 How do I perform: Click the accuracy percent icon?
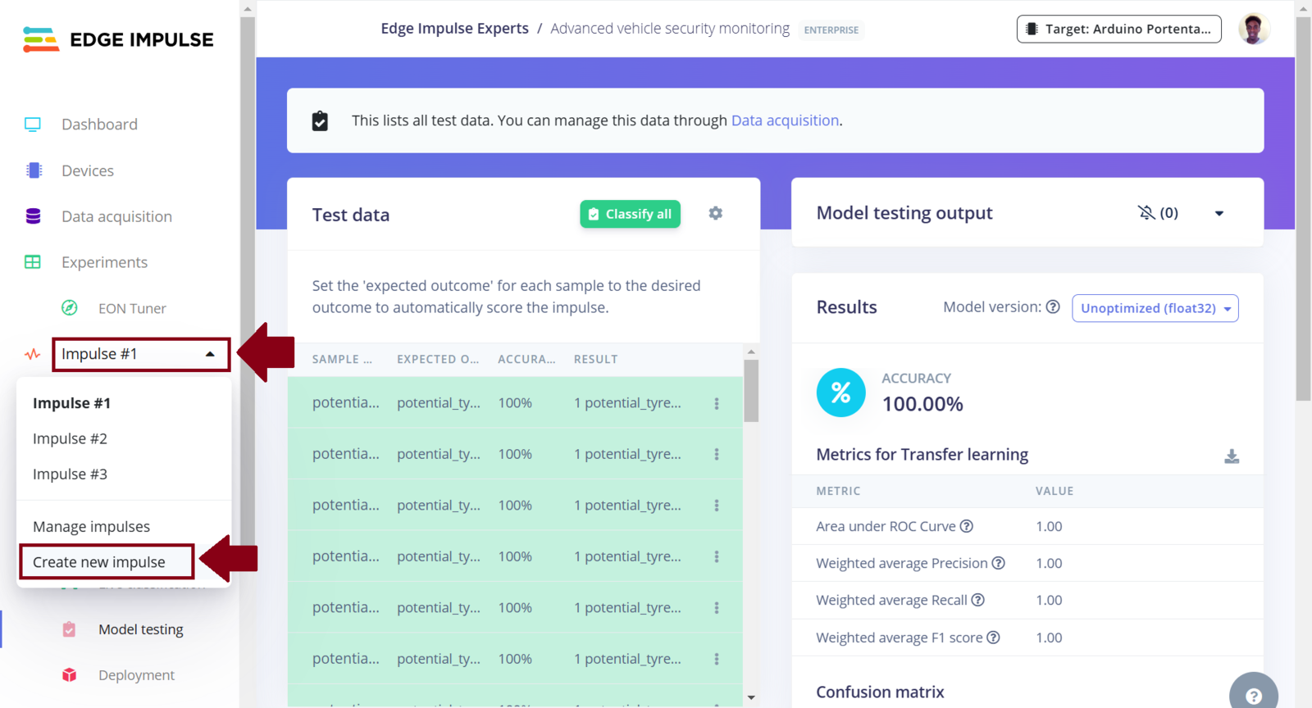click(x=840, y=393)
